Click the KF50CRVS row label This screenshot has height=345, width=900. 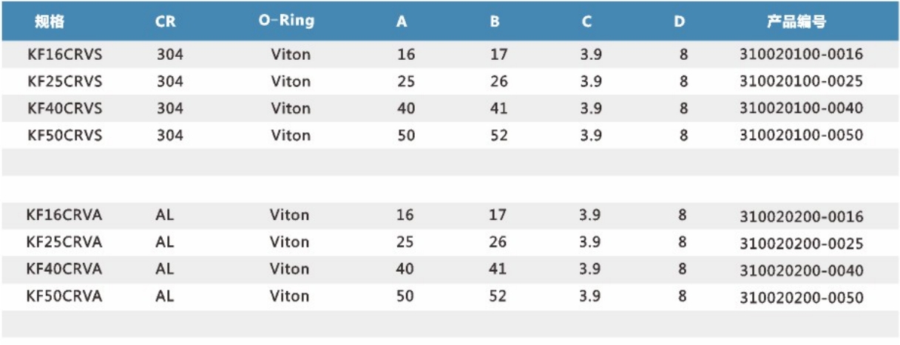65,135
